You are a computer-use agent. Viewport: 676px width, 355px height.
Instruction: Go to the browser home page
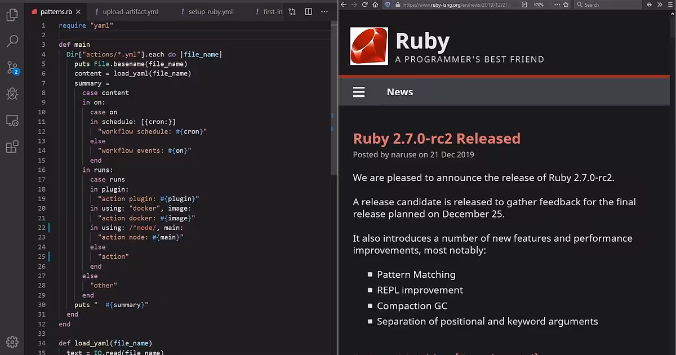click(x=375, y=5)
